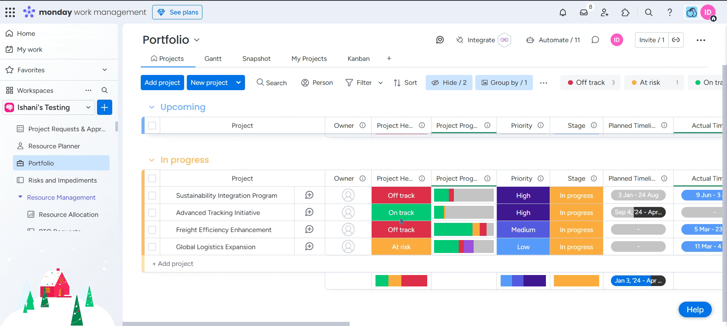Check Freight Efficiency Enhancement row

coord(152,229)
